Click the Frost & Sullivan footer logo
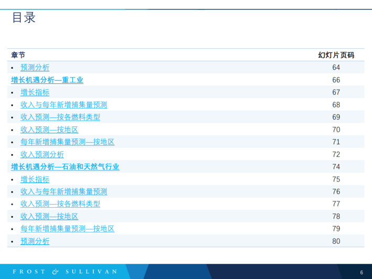 [65, 272]
